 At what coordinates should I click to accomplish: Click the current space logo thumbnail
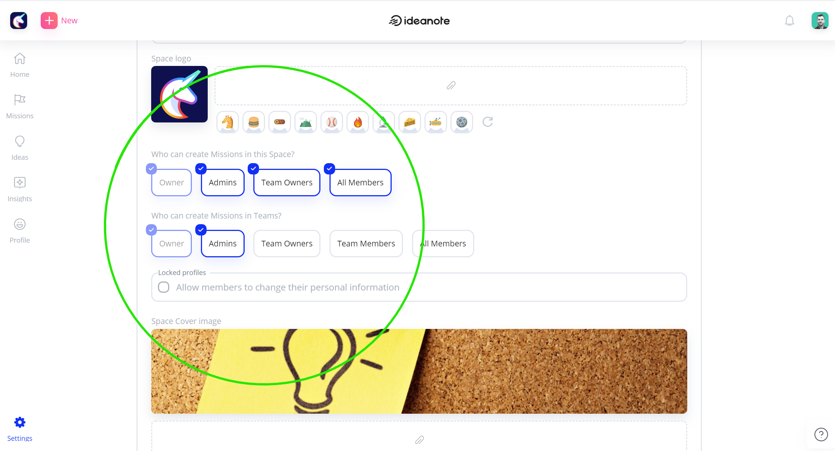(x=179, y=94)
